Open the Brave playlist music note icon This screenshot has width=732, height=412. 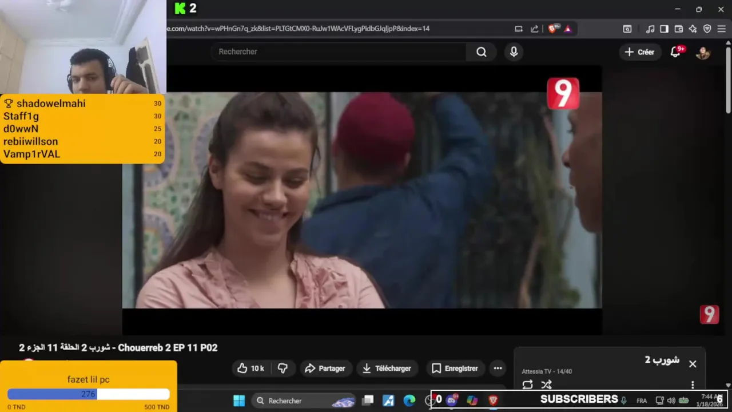[650, 29]
